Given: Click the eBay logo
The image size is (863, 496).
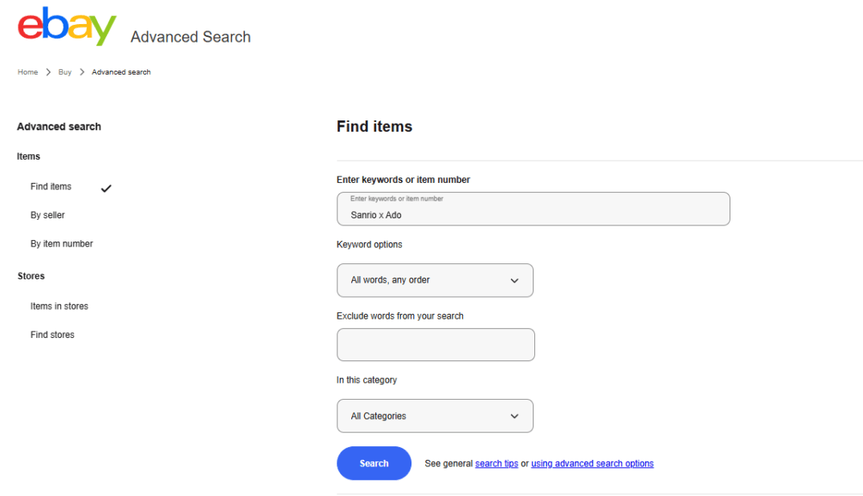Looking at the screenshot, I should [x=67, y=27].
